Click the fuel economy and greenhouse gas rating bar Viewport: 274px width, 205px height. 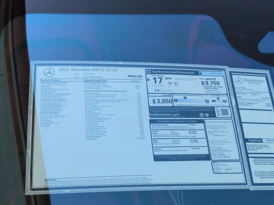(x=191, y=101)
